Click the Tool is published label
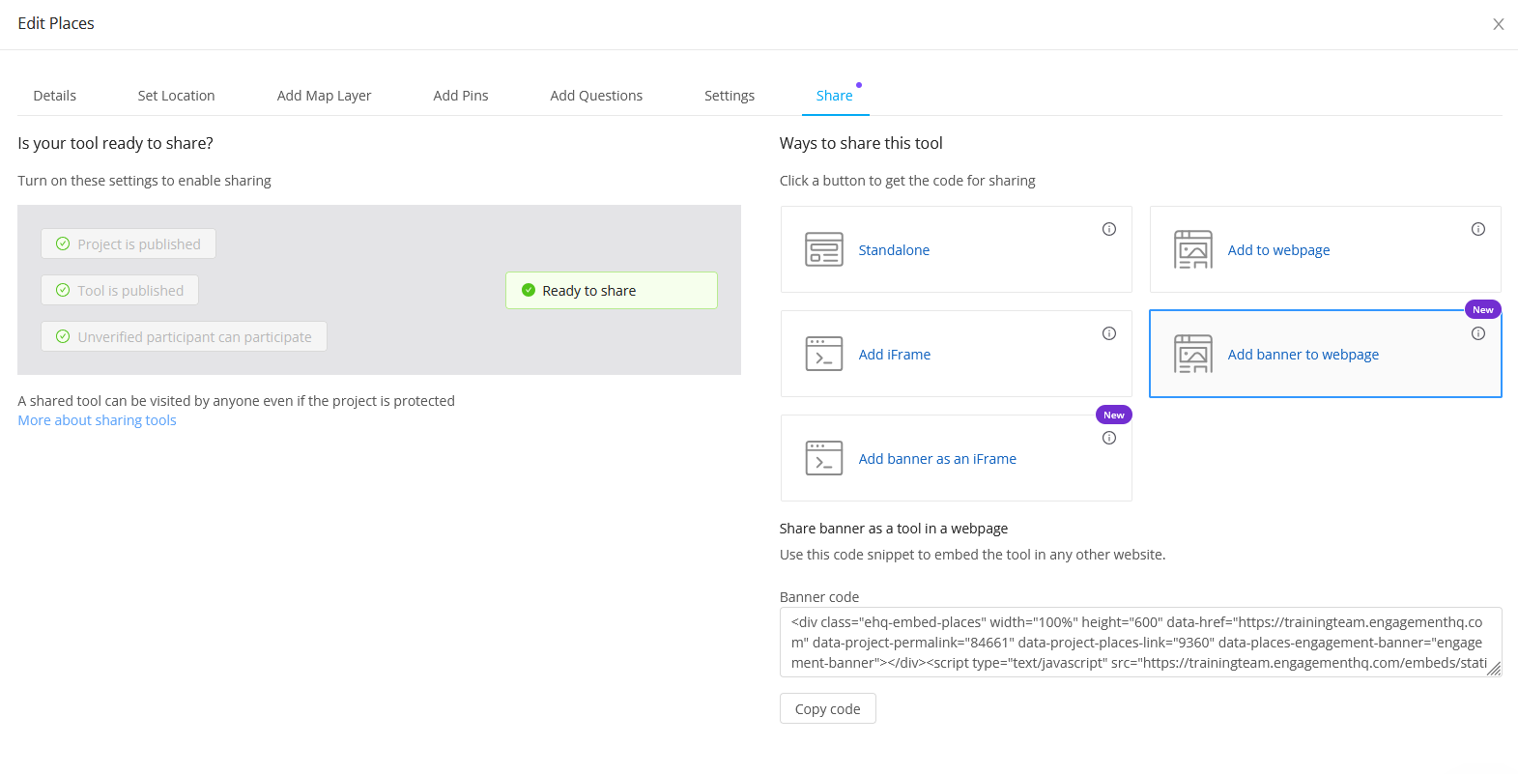This screenshot has height=774, width=1518. (130, 291)
